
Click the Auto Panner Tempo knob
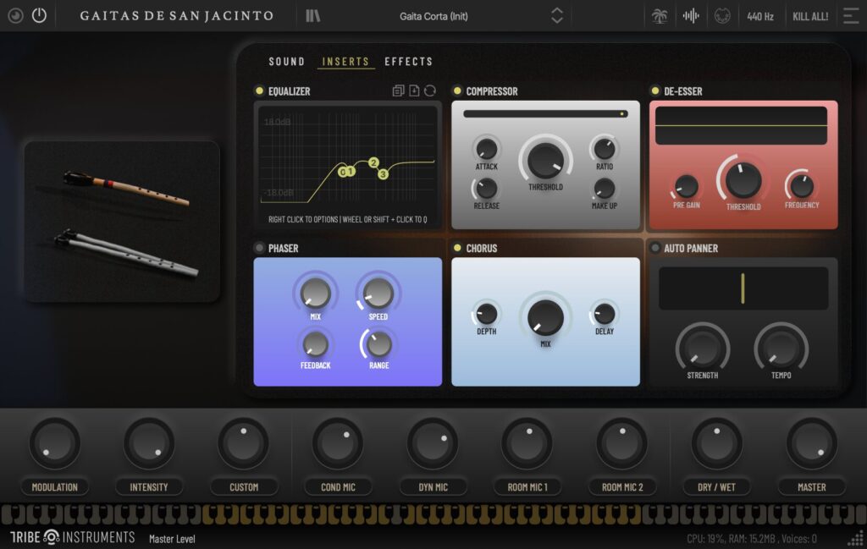tap(781, 349)
